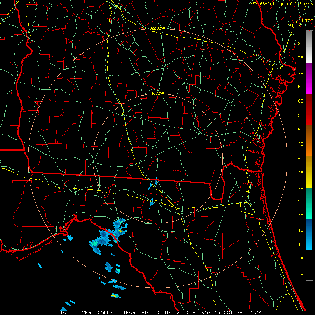
Task: Click the 40 value on the scale
Action: (x=301, y=158)
